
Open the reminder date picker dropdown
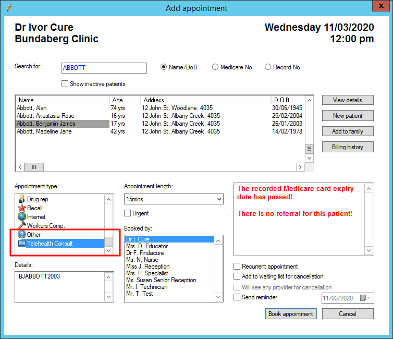click(x=369, y=298)
